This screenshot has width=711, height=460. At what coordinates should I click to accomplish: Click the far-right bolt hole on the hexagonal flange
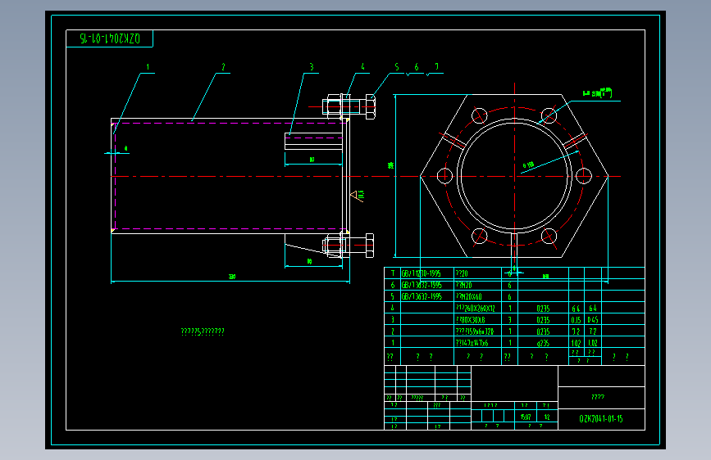tap(584, 176)
